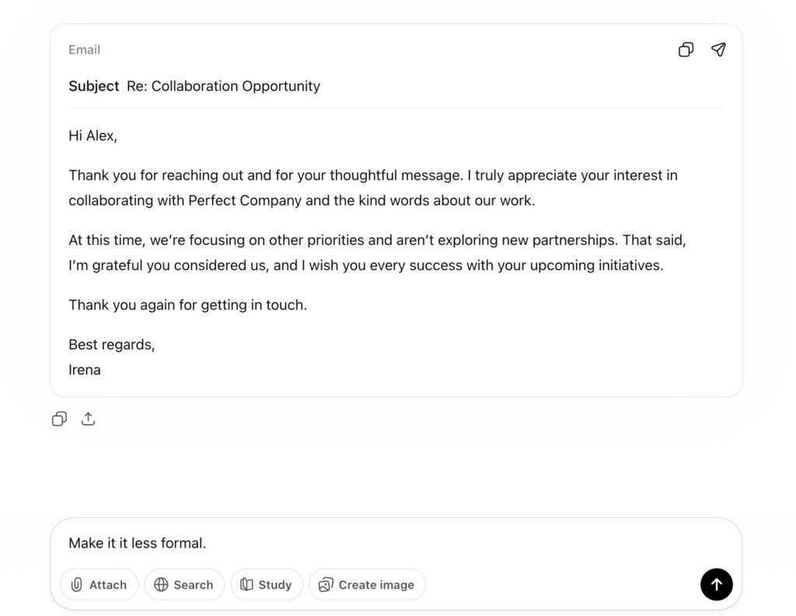Viewport: 796px width, 616px height.
Task: Toggle the Study mode button
Action: pos(267,585)
